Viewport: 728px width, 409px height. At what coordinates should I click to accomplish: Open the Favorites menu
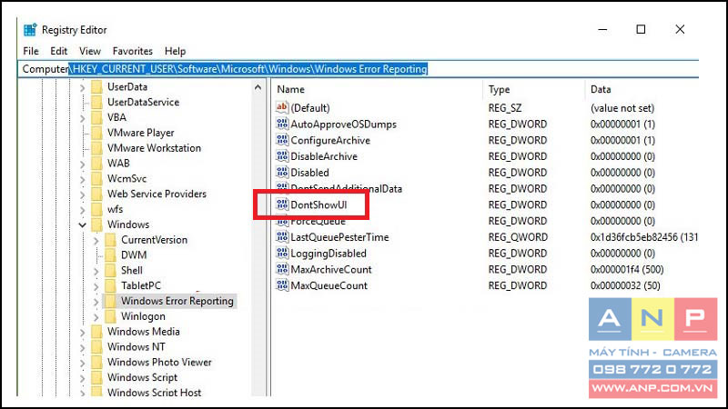[132, 51]
